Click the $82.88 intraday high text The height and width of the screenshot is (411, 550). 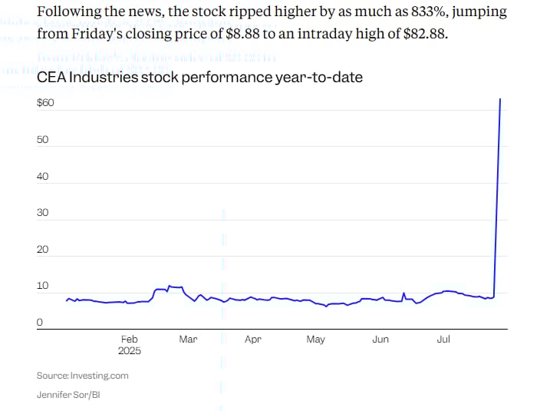[426, 34]
